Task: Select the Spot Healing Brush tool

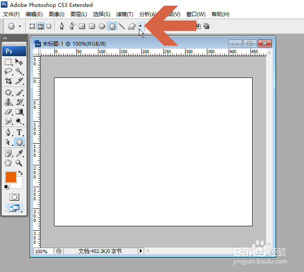Action: click(x=8, y=92)
